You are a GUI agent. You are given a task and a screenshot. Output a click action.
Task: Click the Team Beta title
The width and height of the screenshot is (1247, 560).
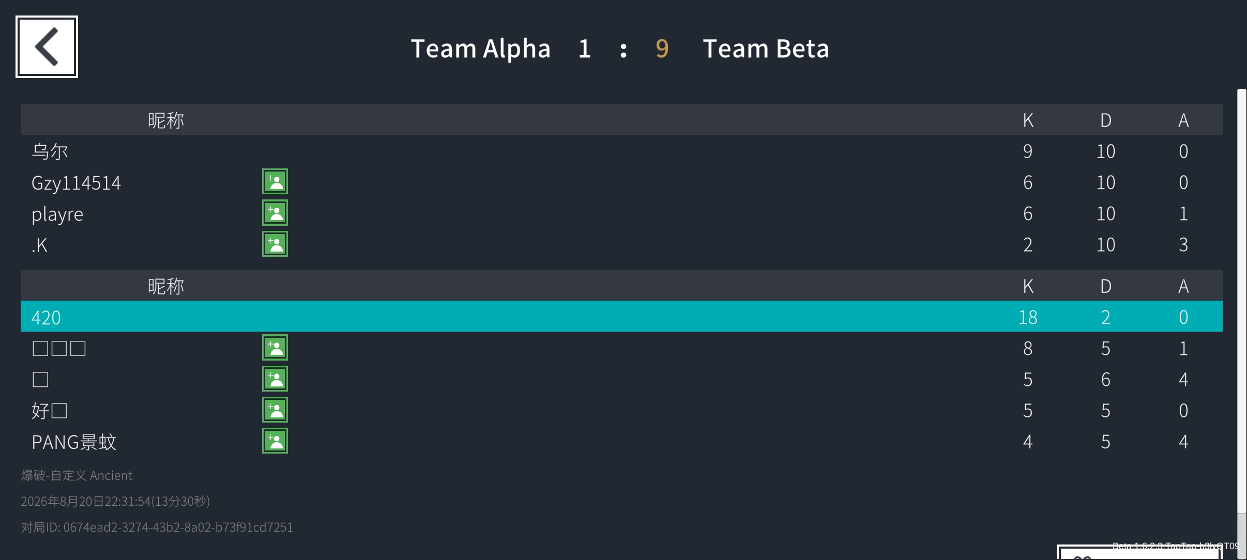click(766, 49)
